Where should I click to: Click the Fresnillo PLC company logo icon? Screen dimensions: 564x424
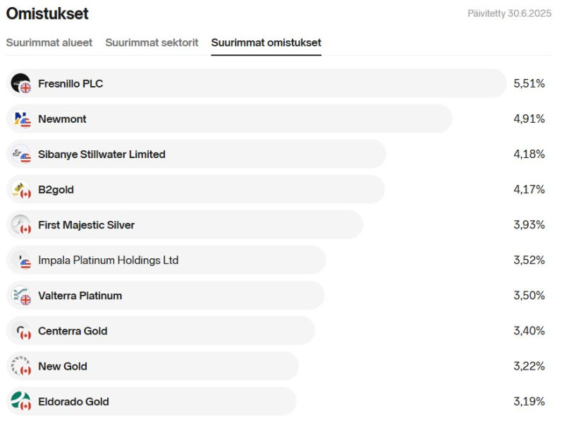pyautogui.click(x=21, y=83)
